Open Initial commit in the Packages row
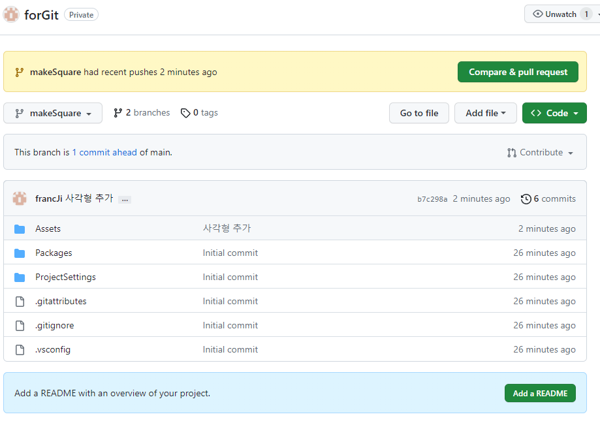 tap(230, 253)
